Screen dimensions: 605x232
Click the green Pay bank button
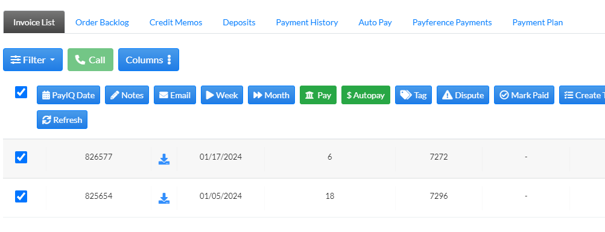[318, 95]
